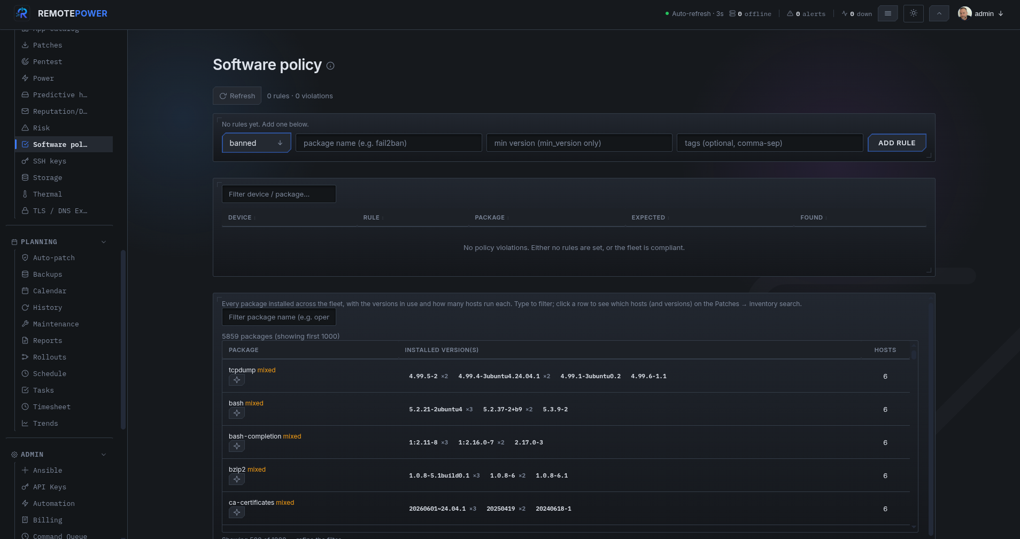The width and height of the screenshot is (1020, 539).
Task: Click the Refresh button
Action: 237,96
